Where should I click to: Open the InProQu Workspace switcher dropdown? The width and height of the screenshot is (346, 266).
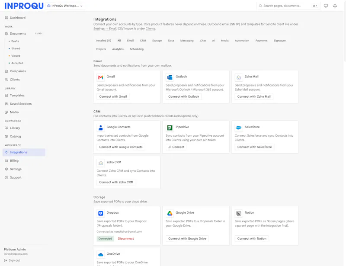65,6
